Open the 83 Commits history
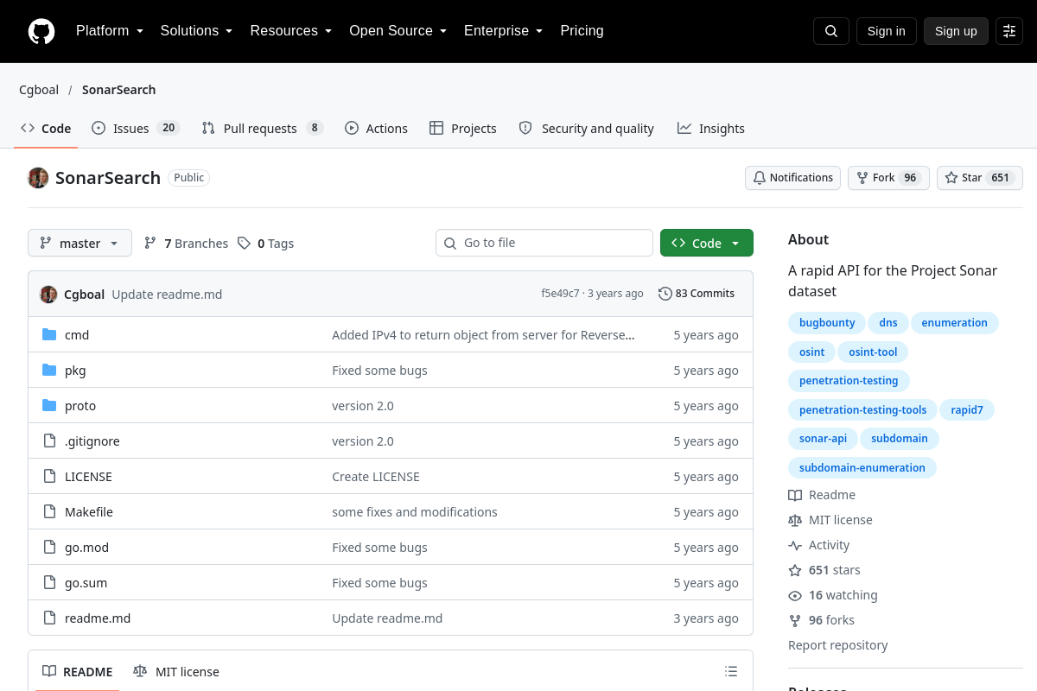Image resolution: width=1037 pixels, height=691 pixels. pyautogui.click(x=697, y=294)
